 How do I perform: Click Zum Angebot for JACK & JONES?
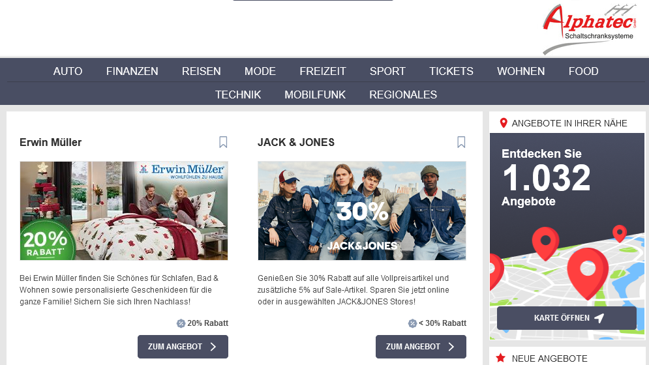point(421,347)
